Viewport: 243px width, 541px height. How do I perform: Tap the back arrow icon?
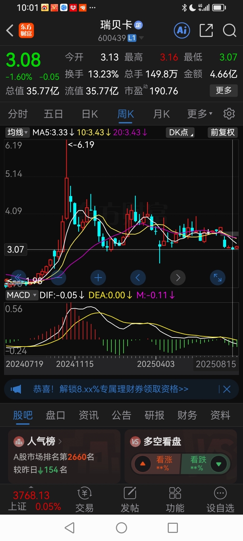pos(10,30)
